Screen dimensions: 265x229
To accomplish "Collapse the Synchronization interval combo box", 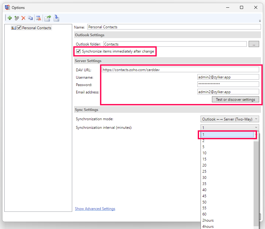I will point(256,128).
